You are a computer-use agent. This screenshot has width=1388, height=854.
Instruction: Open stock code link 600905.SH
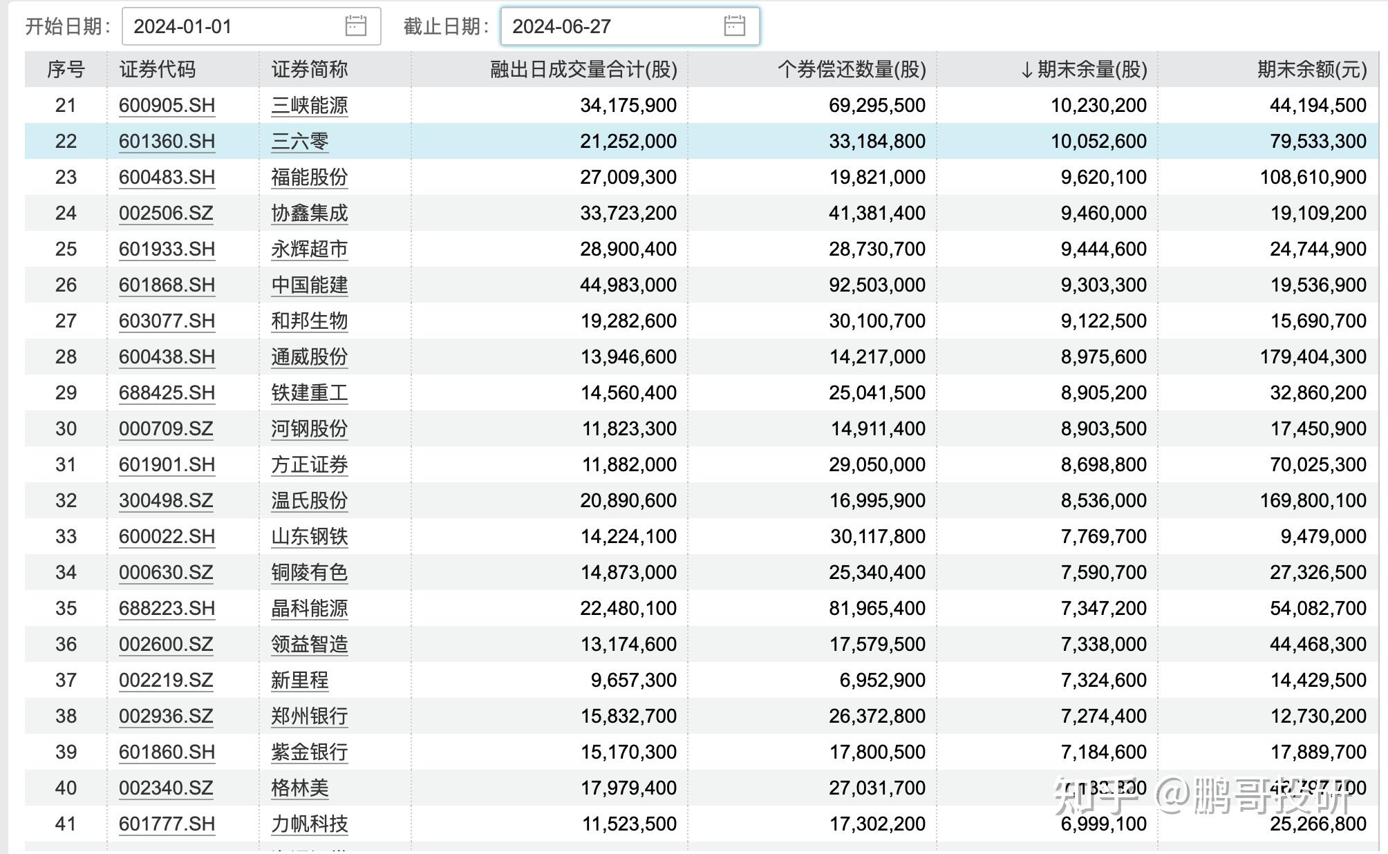pyautogui.click(x=167, y=105)
